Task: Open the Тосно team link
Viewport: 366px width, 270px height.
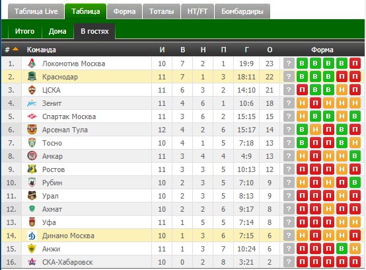Action: click(52, 143)
